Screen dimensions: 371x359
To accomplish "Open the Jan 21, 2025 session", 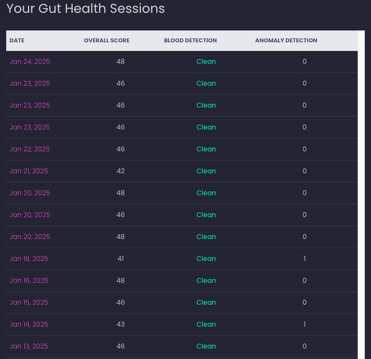I will (x=29, y=171).
